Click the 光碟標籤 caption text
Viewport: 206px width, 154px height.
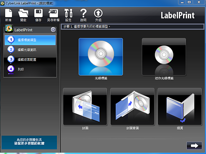click(x=101, y=78)
